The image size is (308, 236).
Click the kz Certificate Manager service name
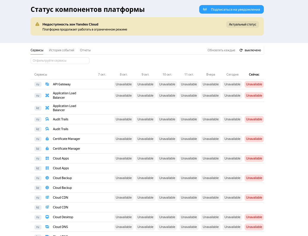pyautogui.click(x=66, y=149)
